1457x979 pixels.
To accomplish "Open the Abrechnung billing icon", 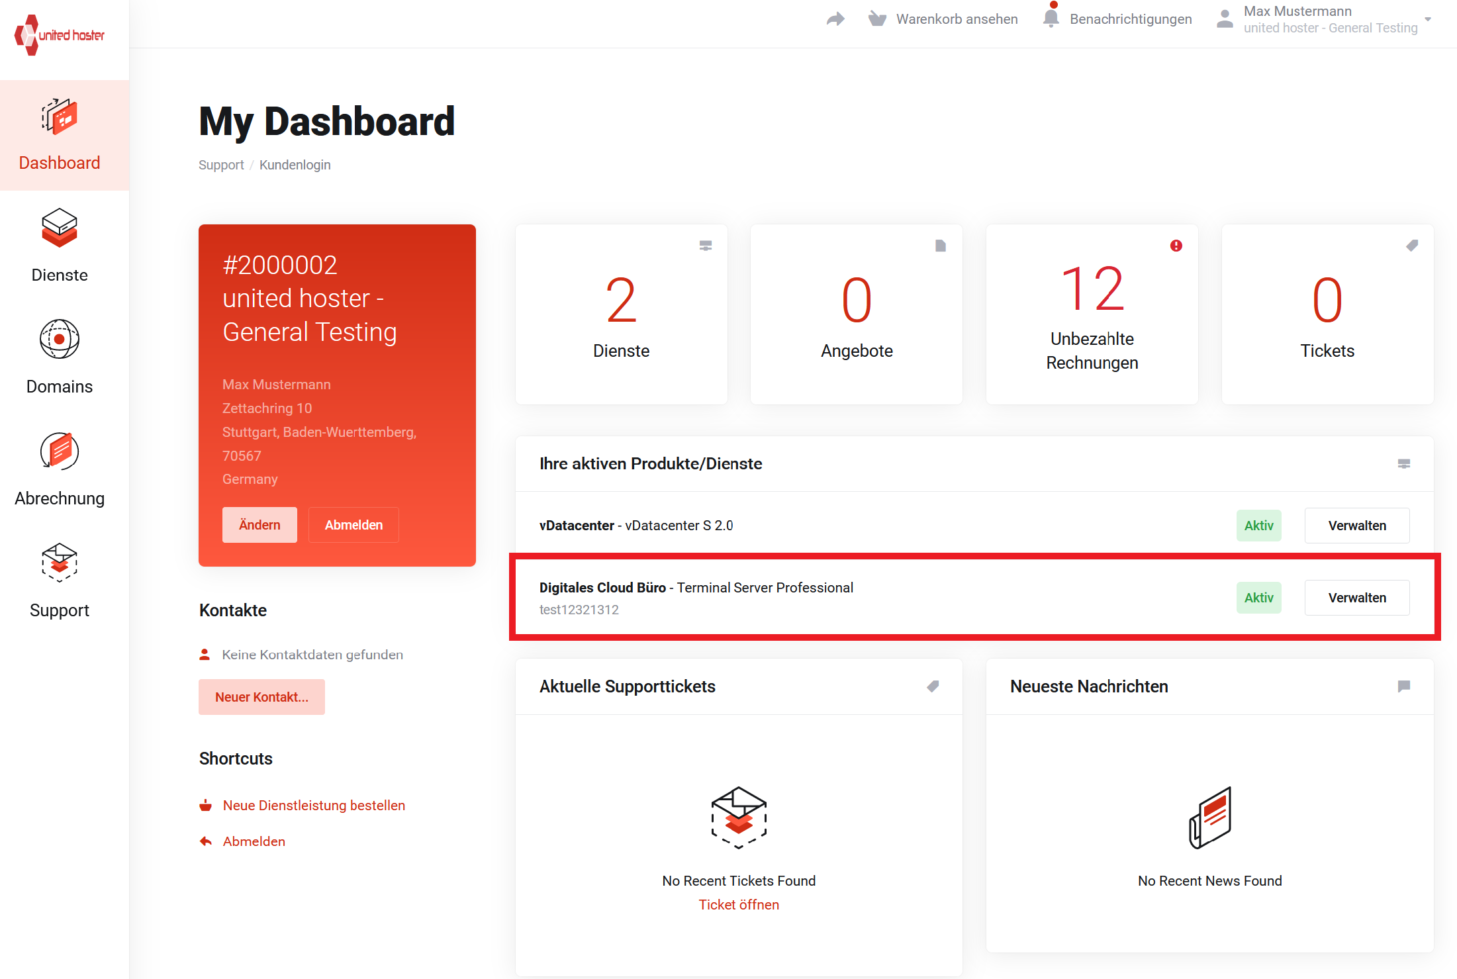I will coord(60,451).
